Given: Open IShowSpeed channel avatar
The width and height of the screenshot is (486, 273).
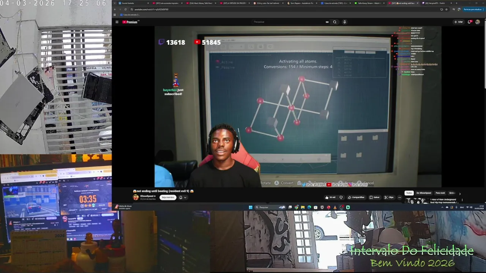Looking at the screenshot, I should pos(136,197).
